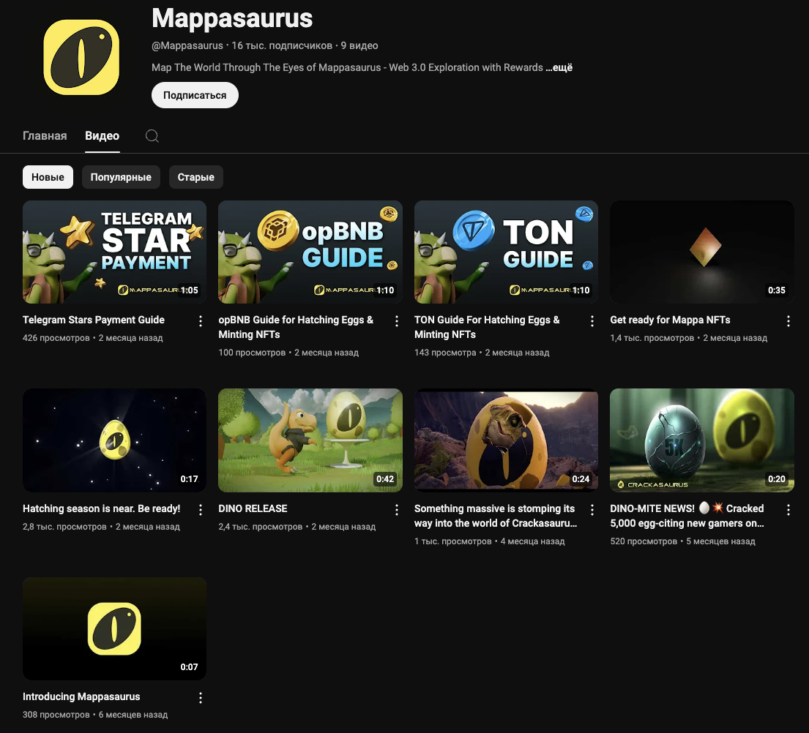Click the Подписаться button
The image size is (809, 733).
195,95
